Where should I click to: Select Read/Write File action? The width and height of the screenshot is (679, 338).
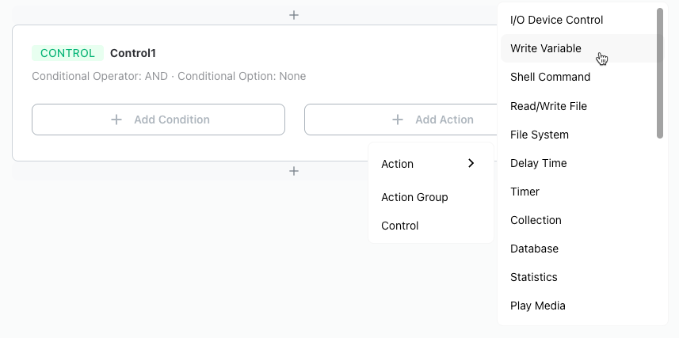tap(578, 106)
